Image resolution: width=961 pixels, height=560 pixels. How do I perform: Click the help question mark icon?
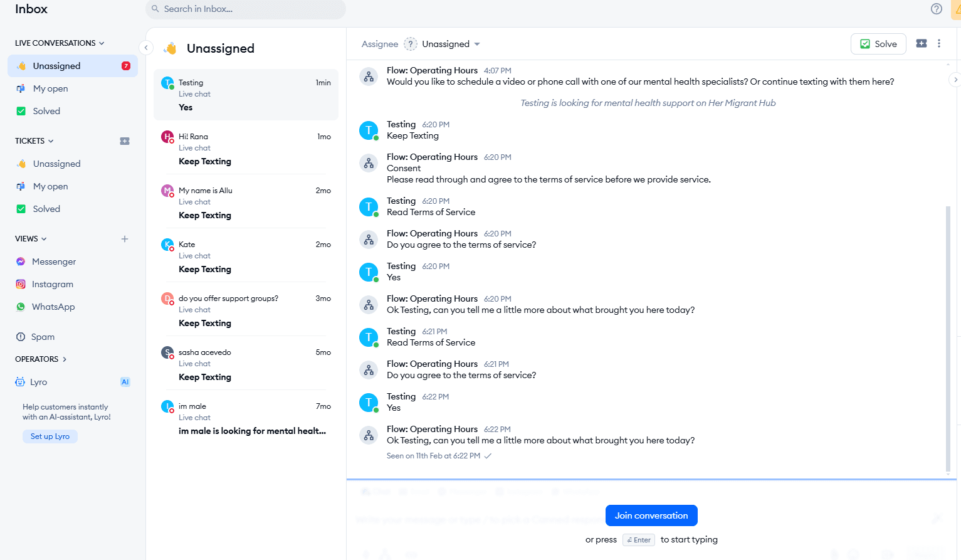point(936,9)
